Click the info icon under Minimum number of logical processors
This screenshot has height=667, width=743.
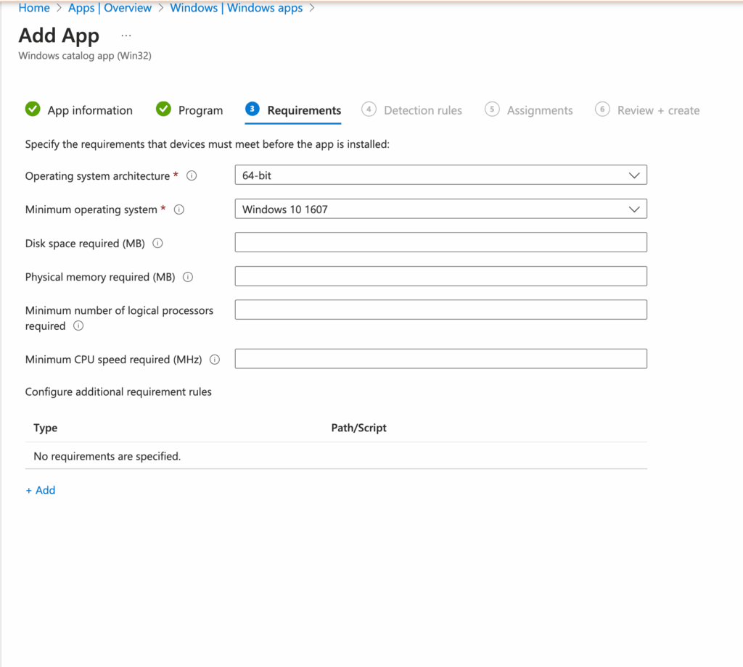point(76,326)
